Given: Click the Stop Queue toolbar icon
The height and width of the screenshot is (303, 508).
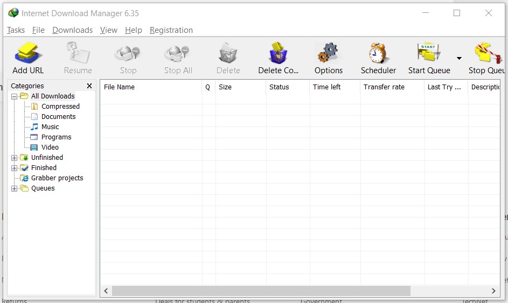Looking at the screenshot, I should [488, 53].
